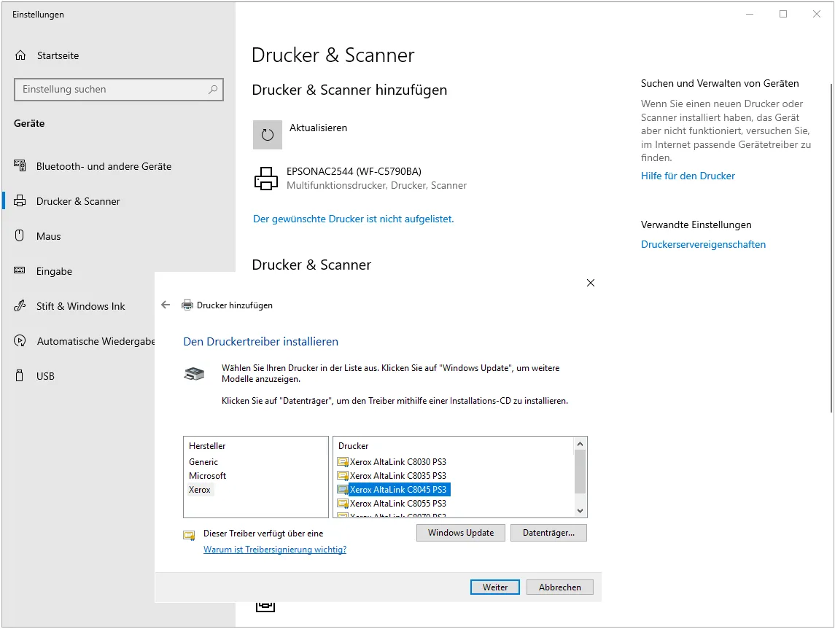Screen dimensions: 835x629
Task: Open the USB settings section
Action: [x=45, y=376]
